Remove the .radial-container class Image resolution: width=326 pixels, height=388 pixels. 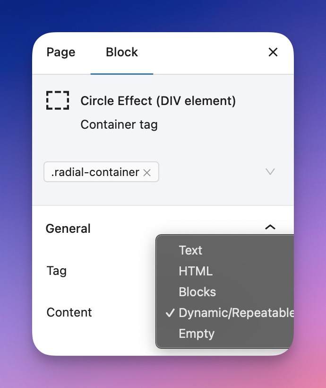click(x=147, y=173)
